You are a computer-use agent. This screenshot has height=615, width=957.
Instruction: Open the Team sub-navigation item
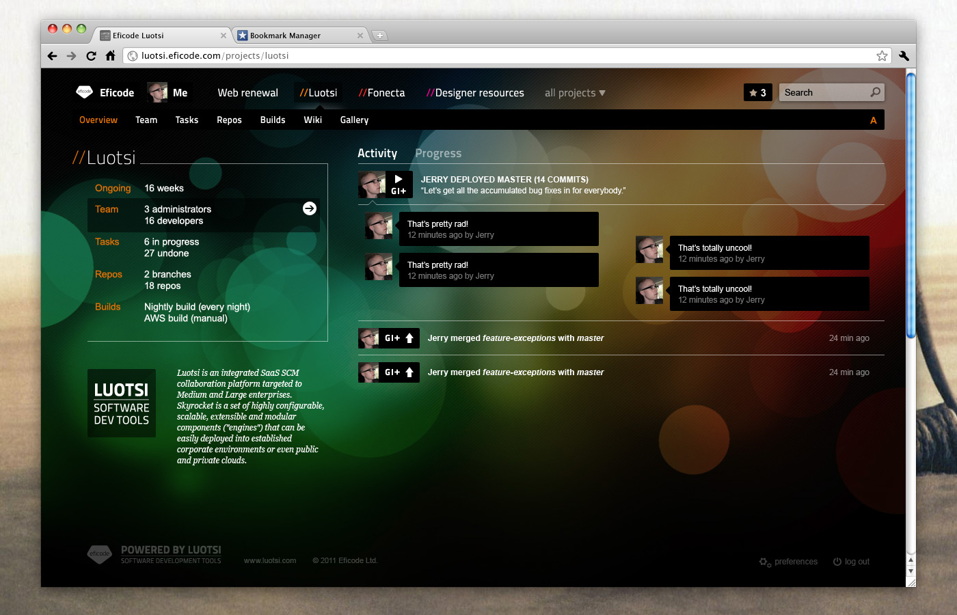[146, 120]
